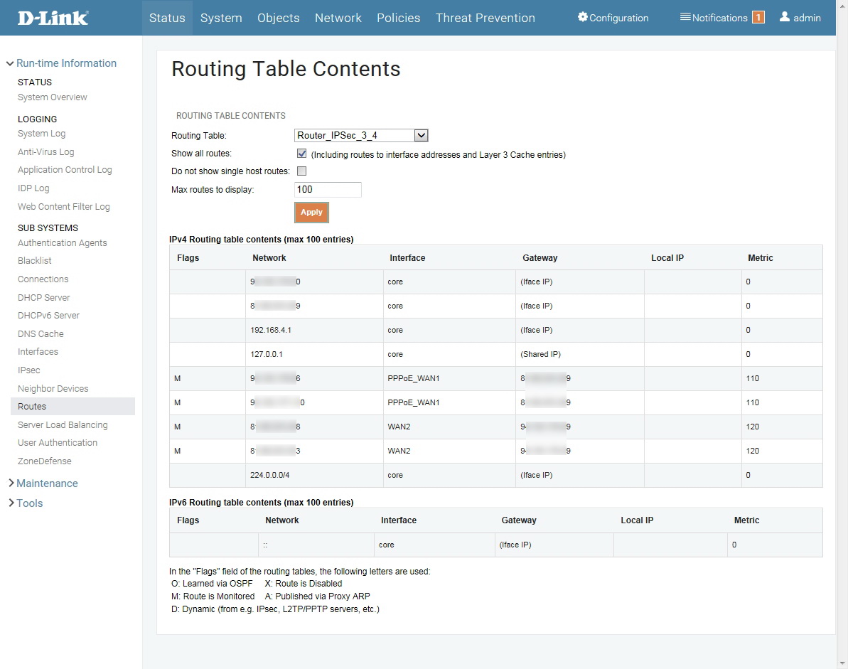Click the D-Link logo
Screen dimensions: 848x669
point(53,18)
